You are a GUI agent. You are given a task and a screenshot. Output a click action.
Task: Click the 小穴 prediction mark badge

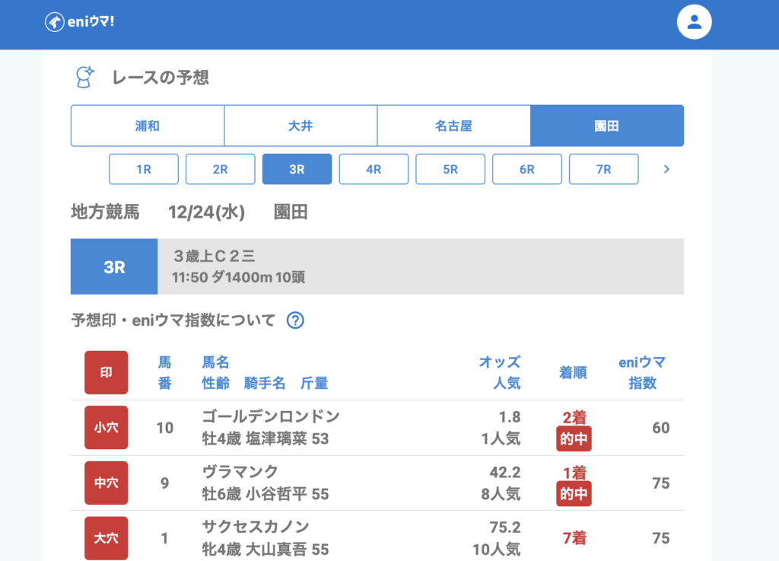pyautogui.click(x=106, y=428)
